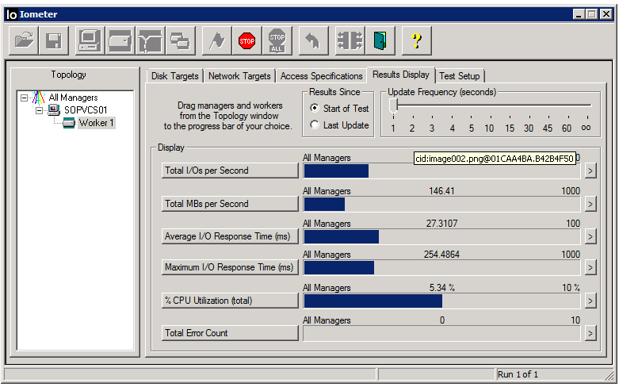The image size is (619, 387).
Task: Click the 5.34 % CPU value
Action: point(441,288)
